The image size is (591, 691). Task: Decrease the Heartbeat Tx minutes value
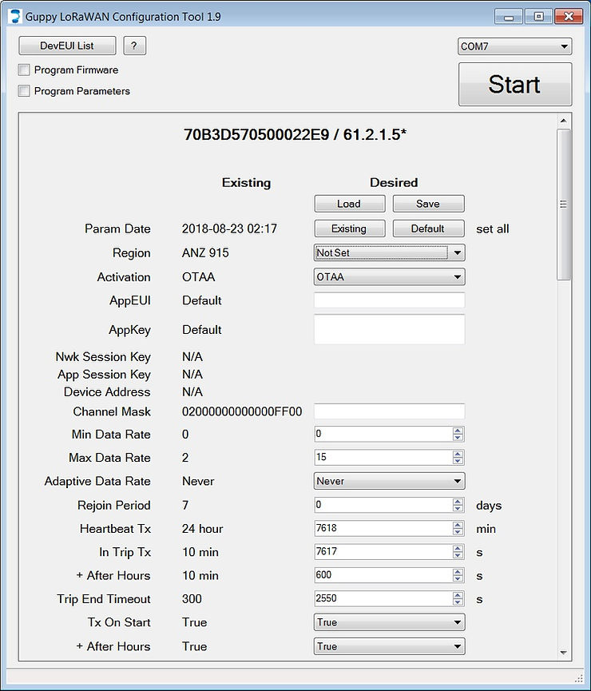(x=458, y=532)
